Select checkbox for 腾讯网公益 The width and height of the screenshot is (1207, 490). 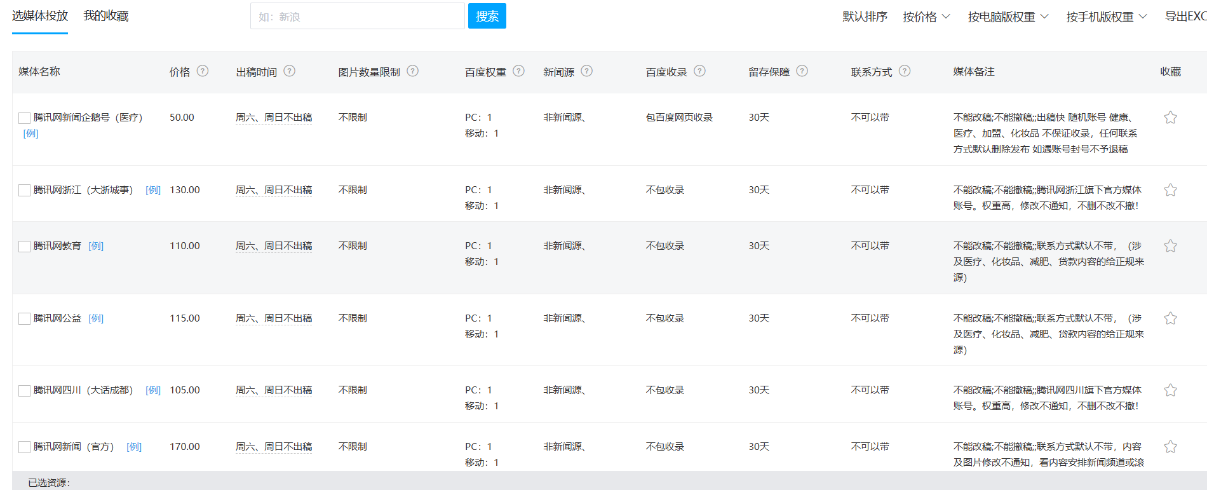(x=24, y=319)
